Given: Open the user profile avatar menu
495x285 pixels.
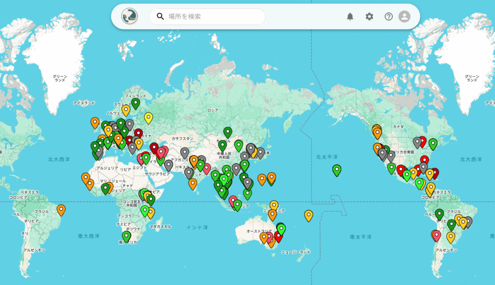Looking at the screenshot, I should click(404, 16).
